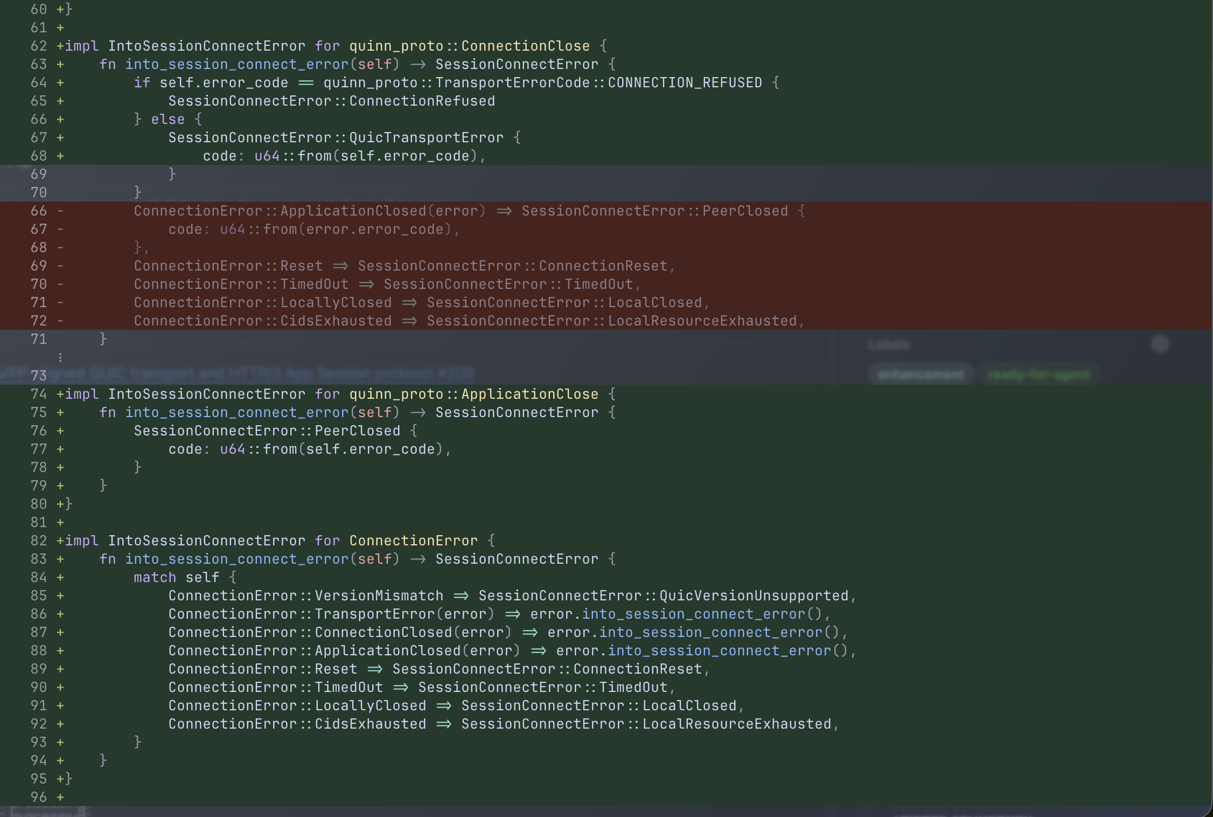Viewport: 1213px width, 817px height.
Task: Click 'ConnectionError::TransportError(error)' on line 86
Action: (x=331, y=614)
